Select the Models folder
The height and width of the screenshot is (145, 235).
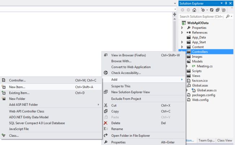point(197,61)
